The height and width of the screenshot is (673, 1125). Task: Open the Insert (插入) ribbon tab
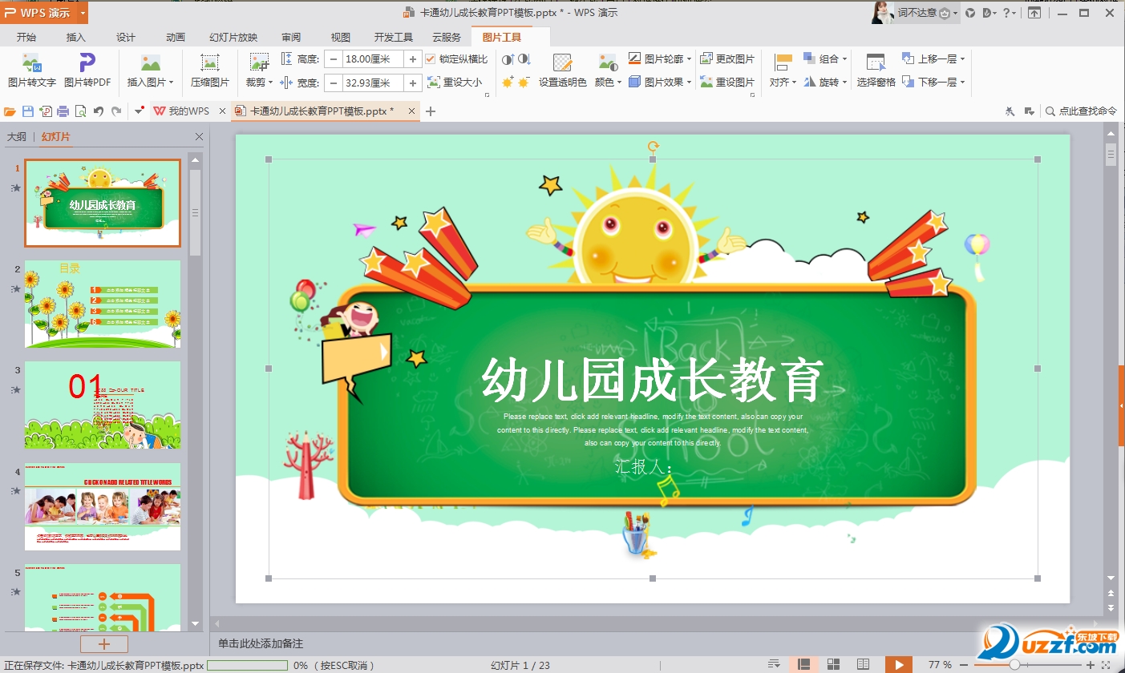point(76,37)
